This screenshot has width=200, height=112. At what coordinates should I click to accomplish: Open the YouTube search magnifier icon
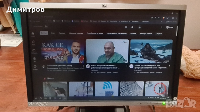coord(132,27)
